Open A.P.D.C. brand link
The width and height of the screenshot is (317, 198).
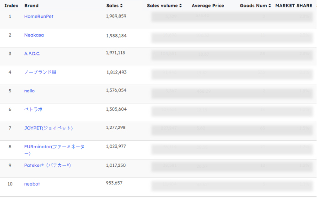32,54
